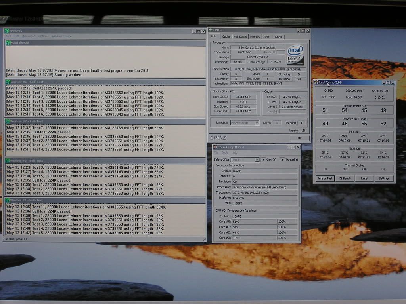Click the Core Temp title bar icon
The height and width of the screenshot is (304, 406).
(x=215, y=147)
